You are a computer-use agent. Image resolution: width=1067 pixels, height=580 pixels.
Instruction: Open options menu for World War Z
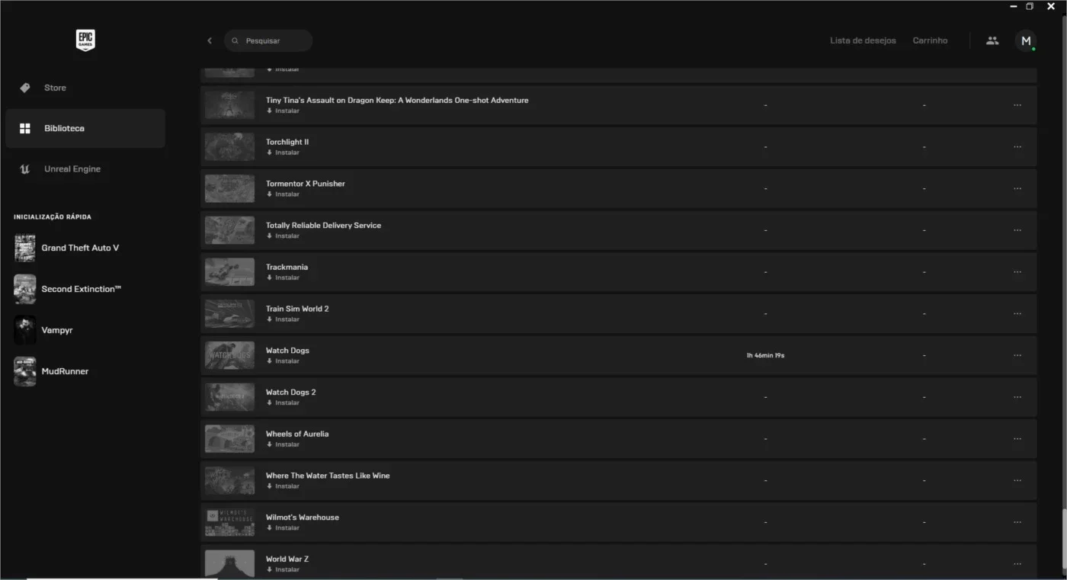pyautogui.click(x=1017, y=563)
